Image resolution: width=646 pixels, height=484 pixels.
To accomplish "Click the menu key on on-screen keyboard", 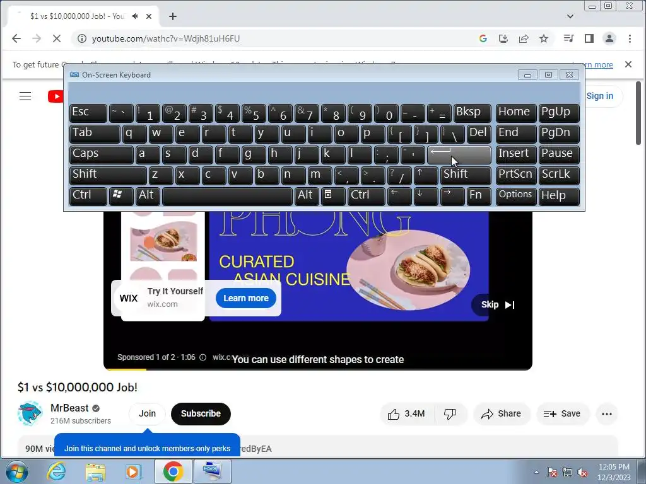I will point(332,196).
